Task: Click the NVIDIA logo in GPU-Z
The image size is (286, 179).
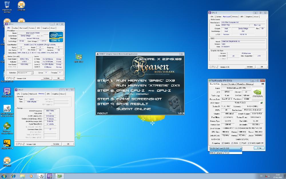Action: coord(258,94)
